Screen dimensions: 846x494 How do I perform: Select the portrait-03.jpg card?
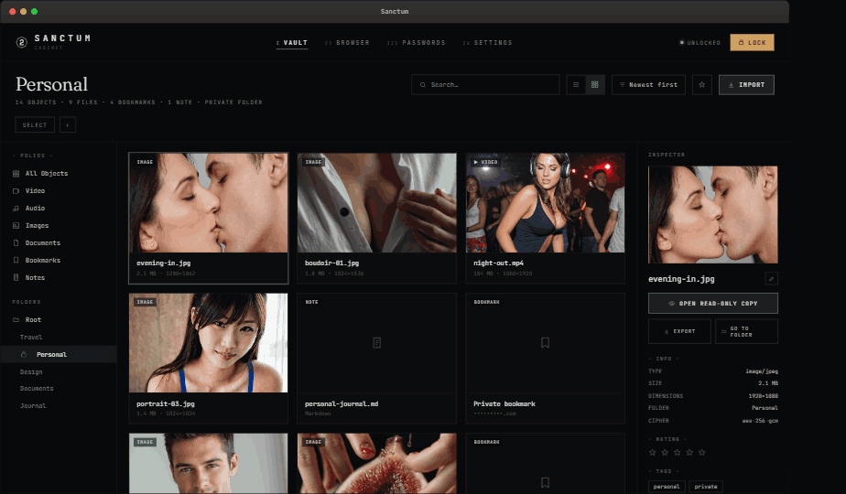(208, 358)
